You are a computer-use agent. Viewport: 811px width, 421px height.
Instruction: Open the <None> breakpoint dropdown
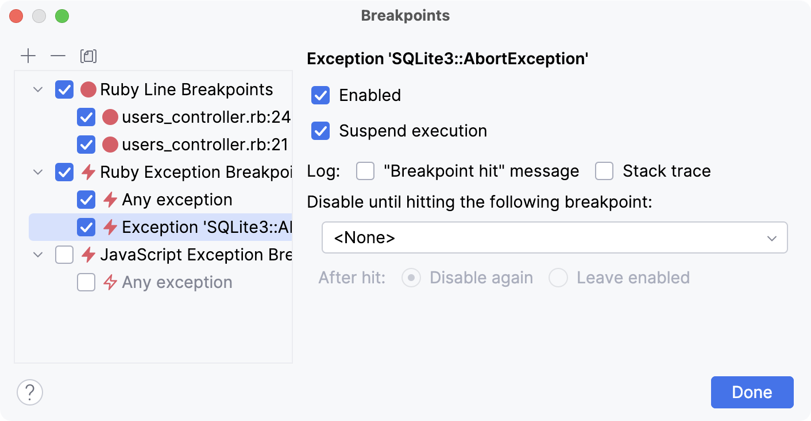(x=554, y=237)
